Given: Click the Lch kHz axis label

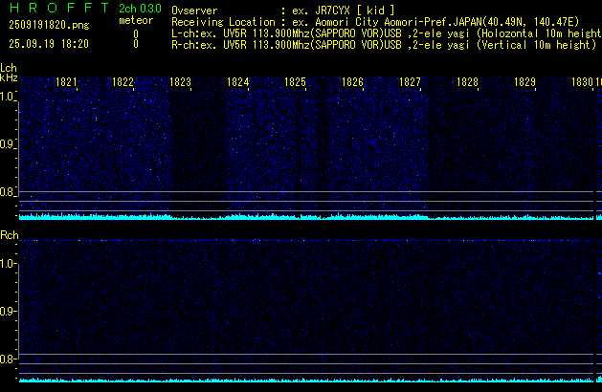Looking at the screenshot, I should [x=9, y=72].
